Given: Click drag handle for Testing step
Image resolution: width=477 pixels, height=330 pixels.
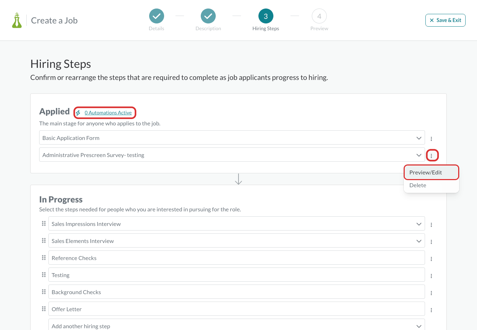Looking at the screenshot, I should tap(44, 275).
